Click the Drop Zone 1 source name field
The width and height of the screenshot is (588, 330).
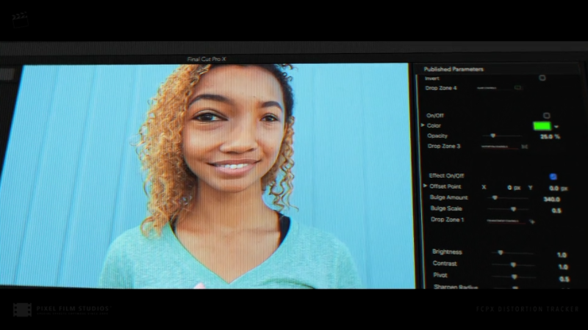pyautogui.click(x=506, y=221)
